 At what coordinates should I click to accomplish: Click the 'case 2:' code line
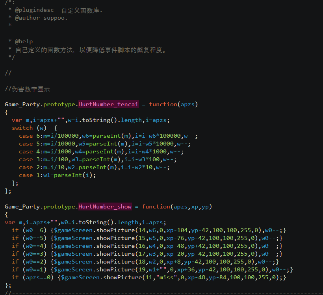(x=95, y=167)
